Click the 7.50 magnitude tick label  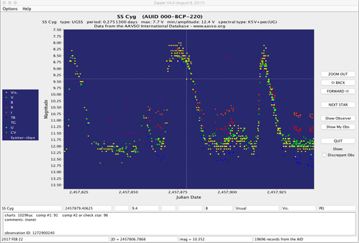click(x=57, y=30)
